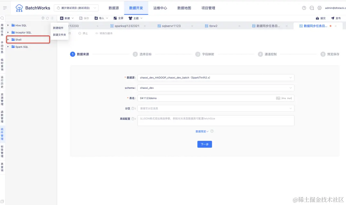Click the BatchWorks cloud logo
Image resolution: width=346 pixels, height=205 pixels.
pos(19,8)
